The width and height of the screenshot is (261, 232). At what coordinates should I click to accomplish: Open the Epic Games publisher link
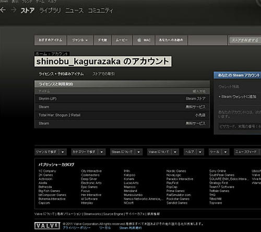tap(89, 187)
